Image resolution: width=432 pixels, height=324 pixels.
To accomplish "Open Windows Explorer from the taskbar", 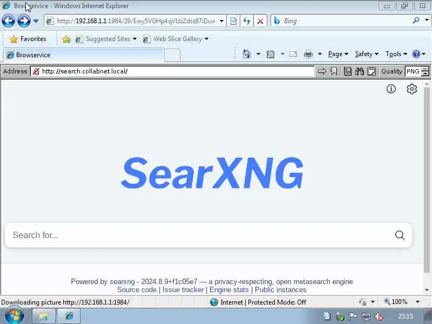I will (44, 316).
